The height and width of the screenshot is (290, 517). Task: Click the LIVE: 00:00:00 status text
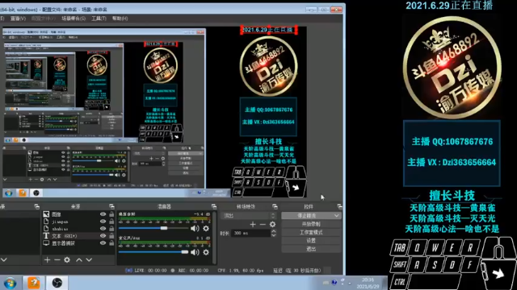(151, 271)
